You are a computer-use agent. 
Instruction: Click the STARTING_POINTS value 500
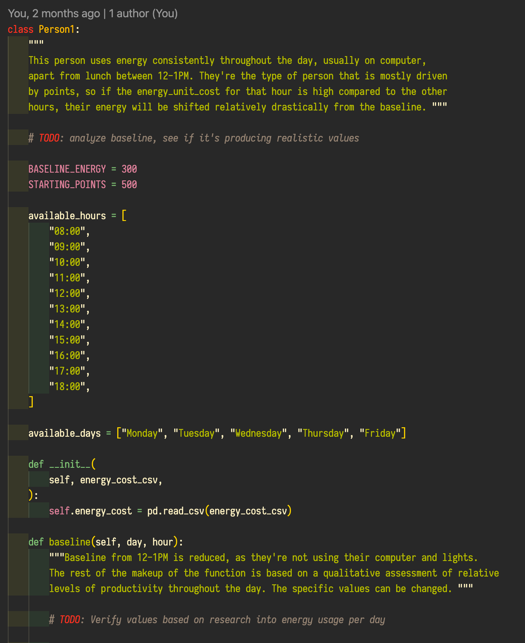129,185
